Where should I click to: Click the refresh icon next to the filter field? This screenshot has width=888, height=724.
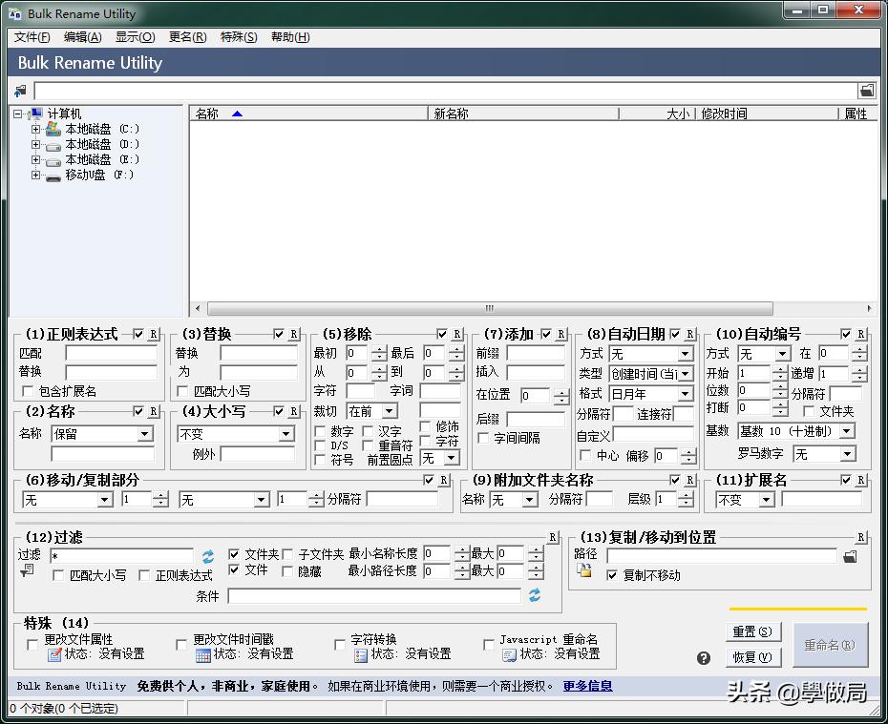click(x=207, y=556)
